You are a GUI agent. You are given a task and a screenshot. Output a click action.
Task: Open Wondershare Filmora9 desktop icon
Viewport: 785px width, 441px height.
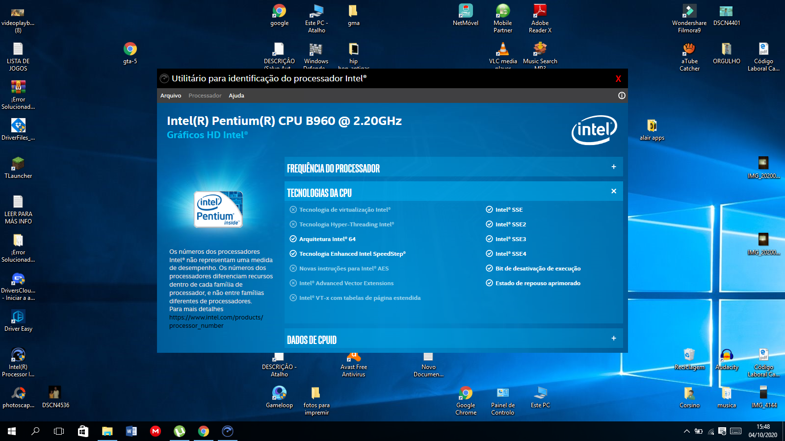click(689, 19)
